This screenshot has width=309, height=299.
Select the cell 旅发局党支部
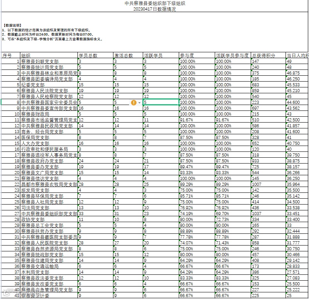click(49, 190)
